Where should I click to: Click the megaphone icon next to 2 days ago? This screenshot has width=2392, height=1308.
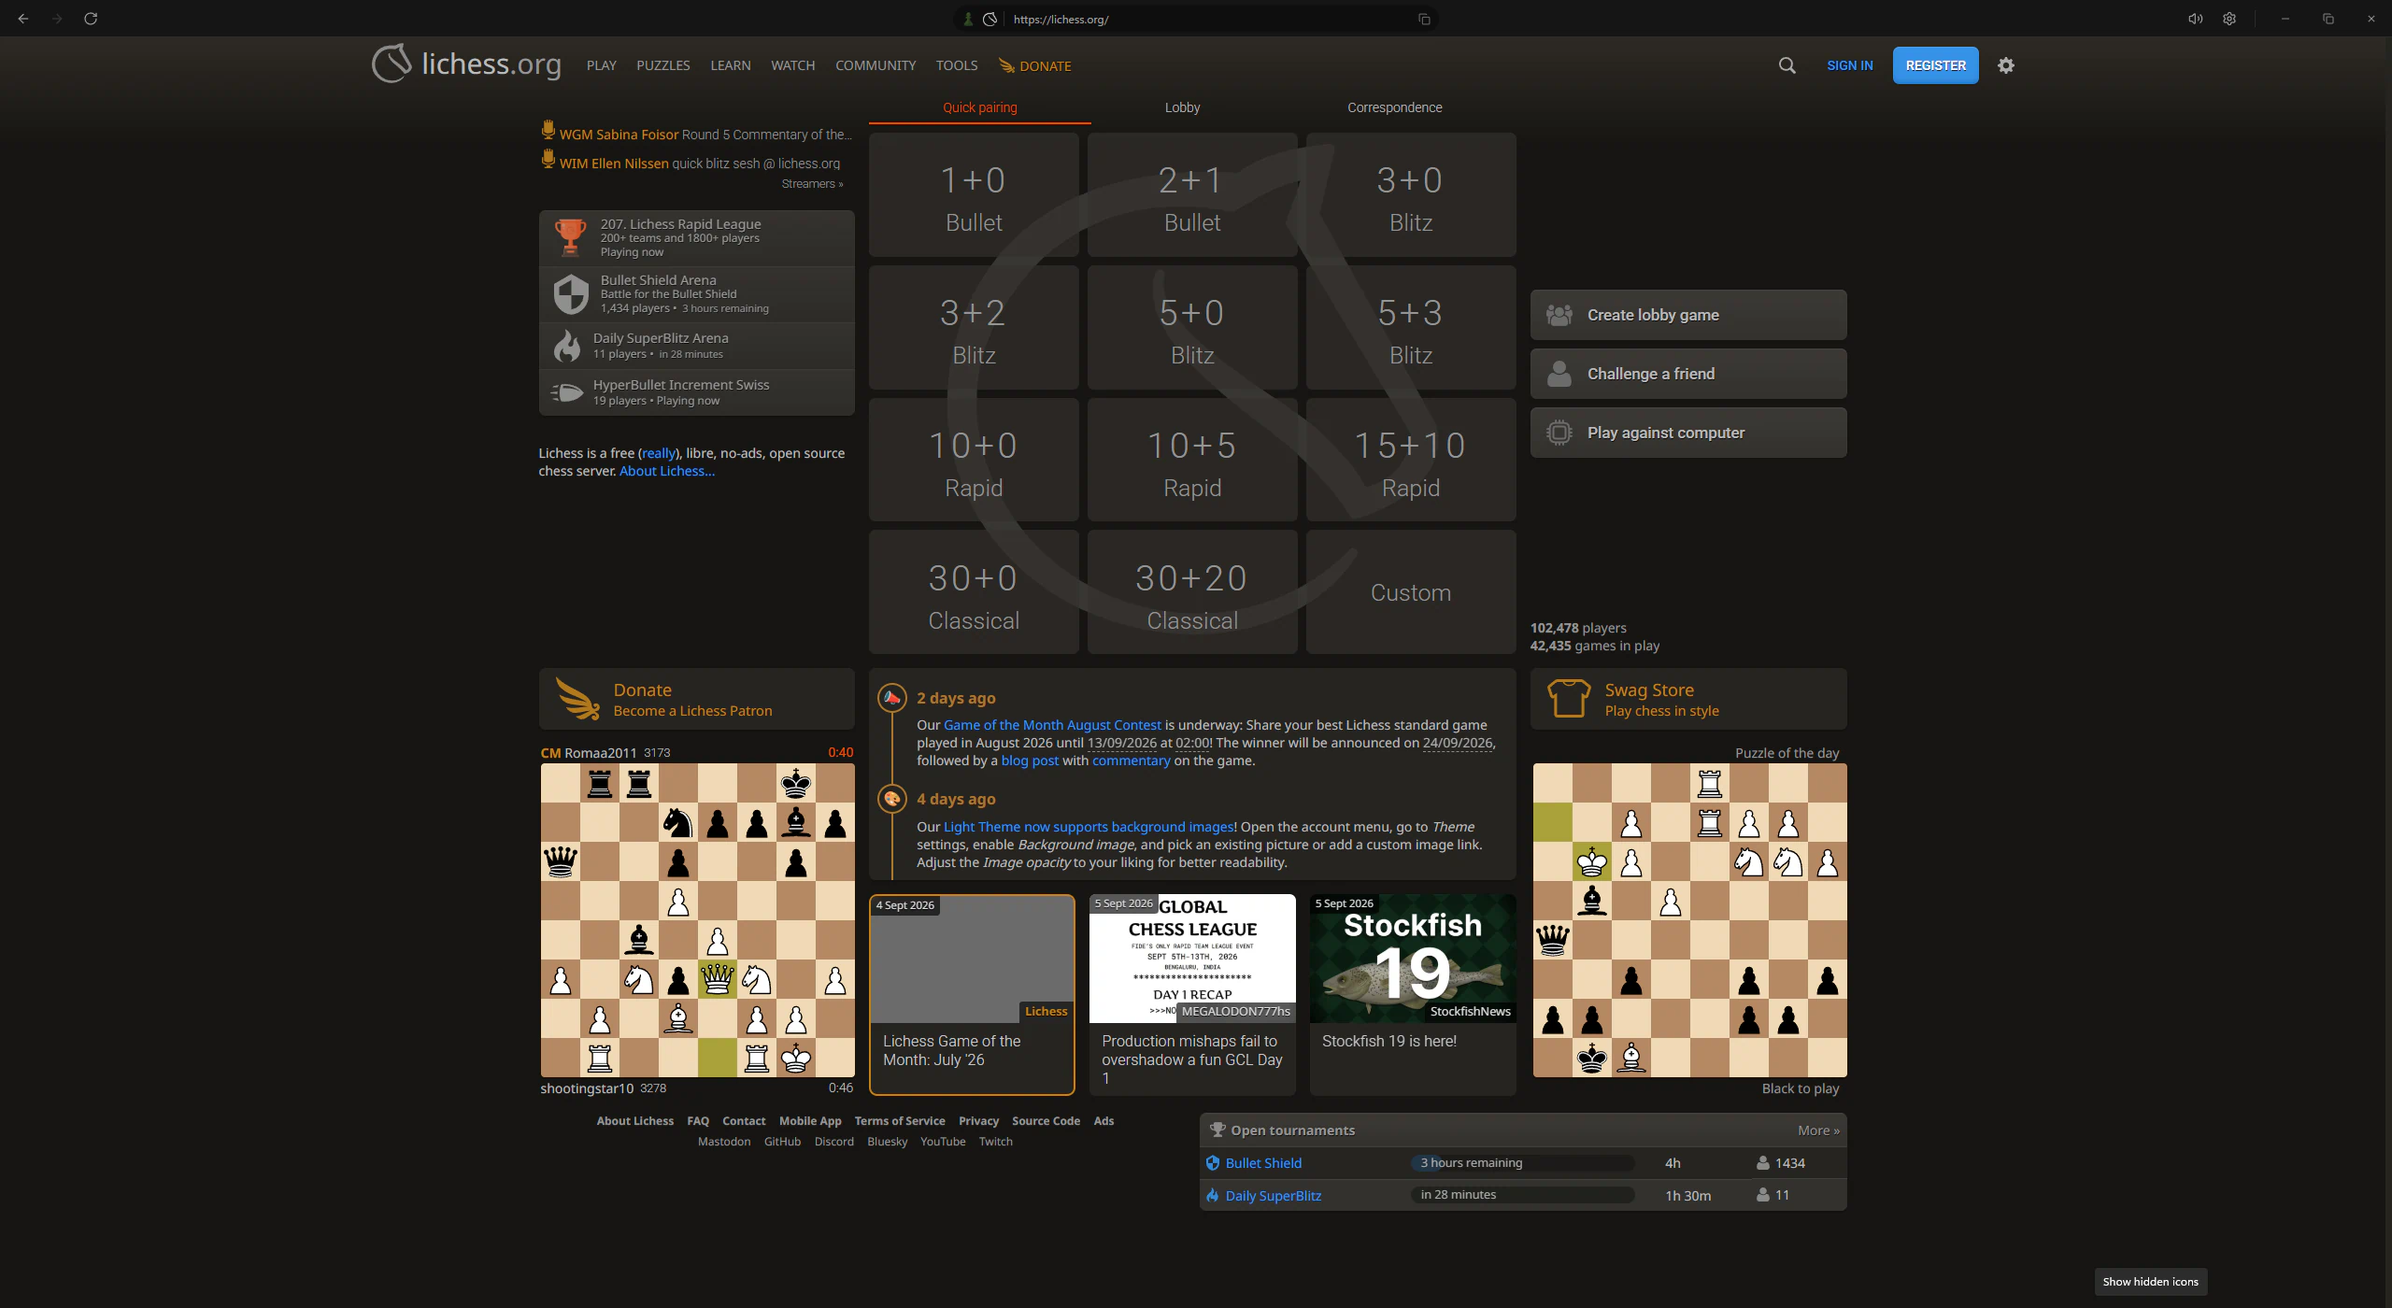pos(892,698)
